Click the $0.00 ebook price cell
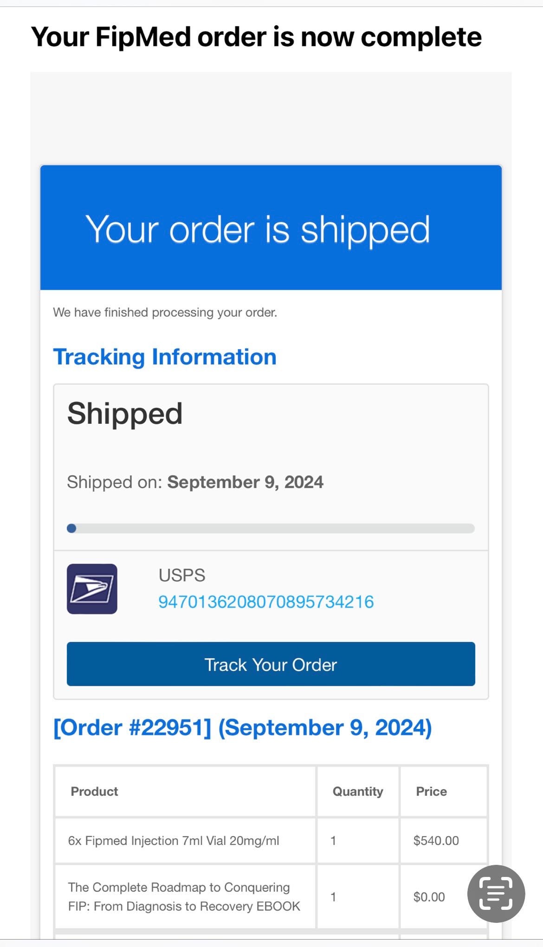543x947 pixels. (429, 897)
